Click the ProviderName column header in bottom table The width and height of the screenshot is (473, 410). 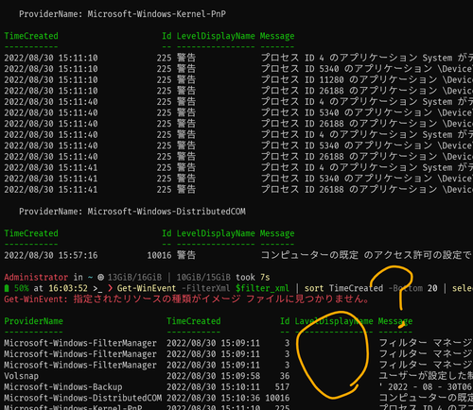pos(33,321)
